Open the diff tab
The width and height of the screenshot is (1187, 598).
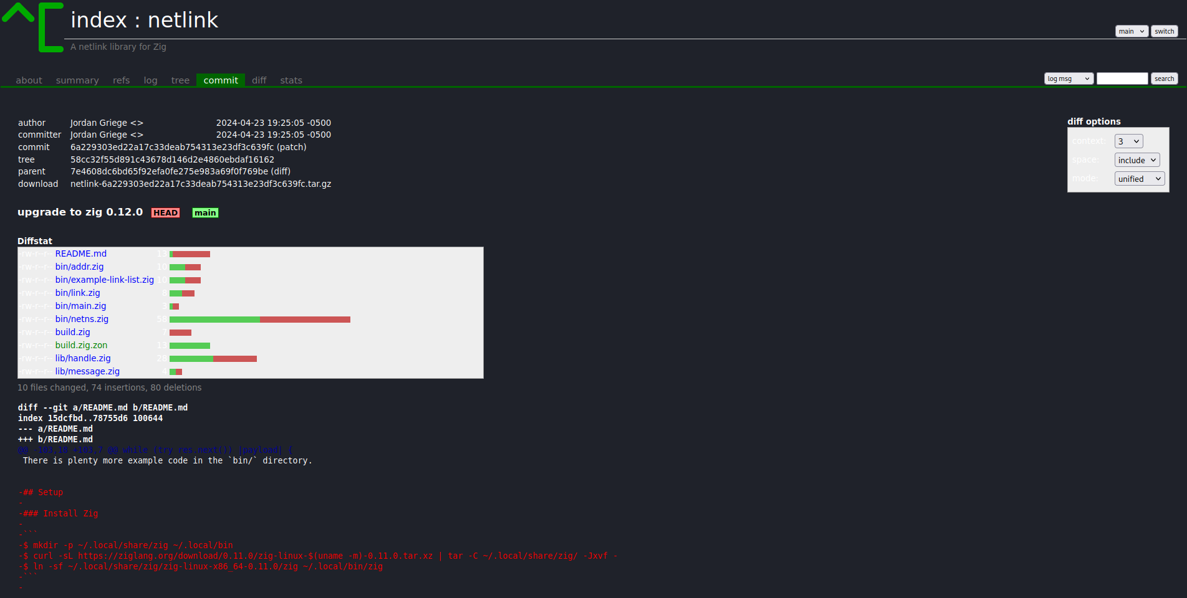click(x=259, y=80)
